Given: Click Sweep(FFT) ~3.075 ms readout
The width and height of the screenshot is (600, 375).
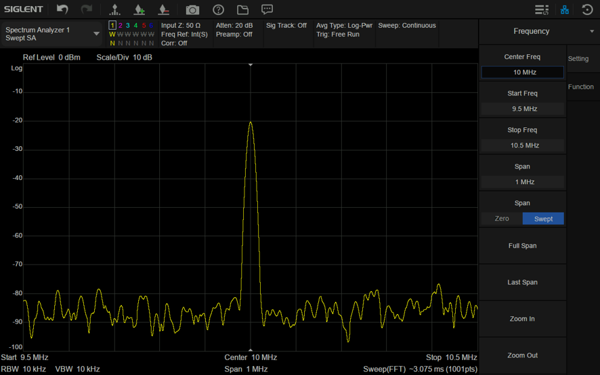Looking at the screenshot, I should click(x=420, y=370).
